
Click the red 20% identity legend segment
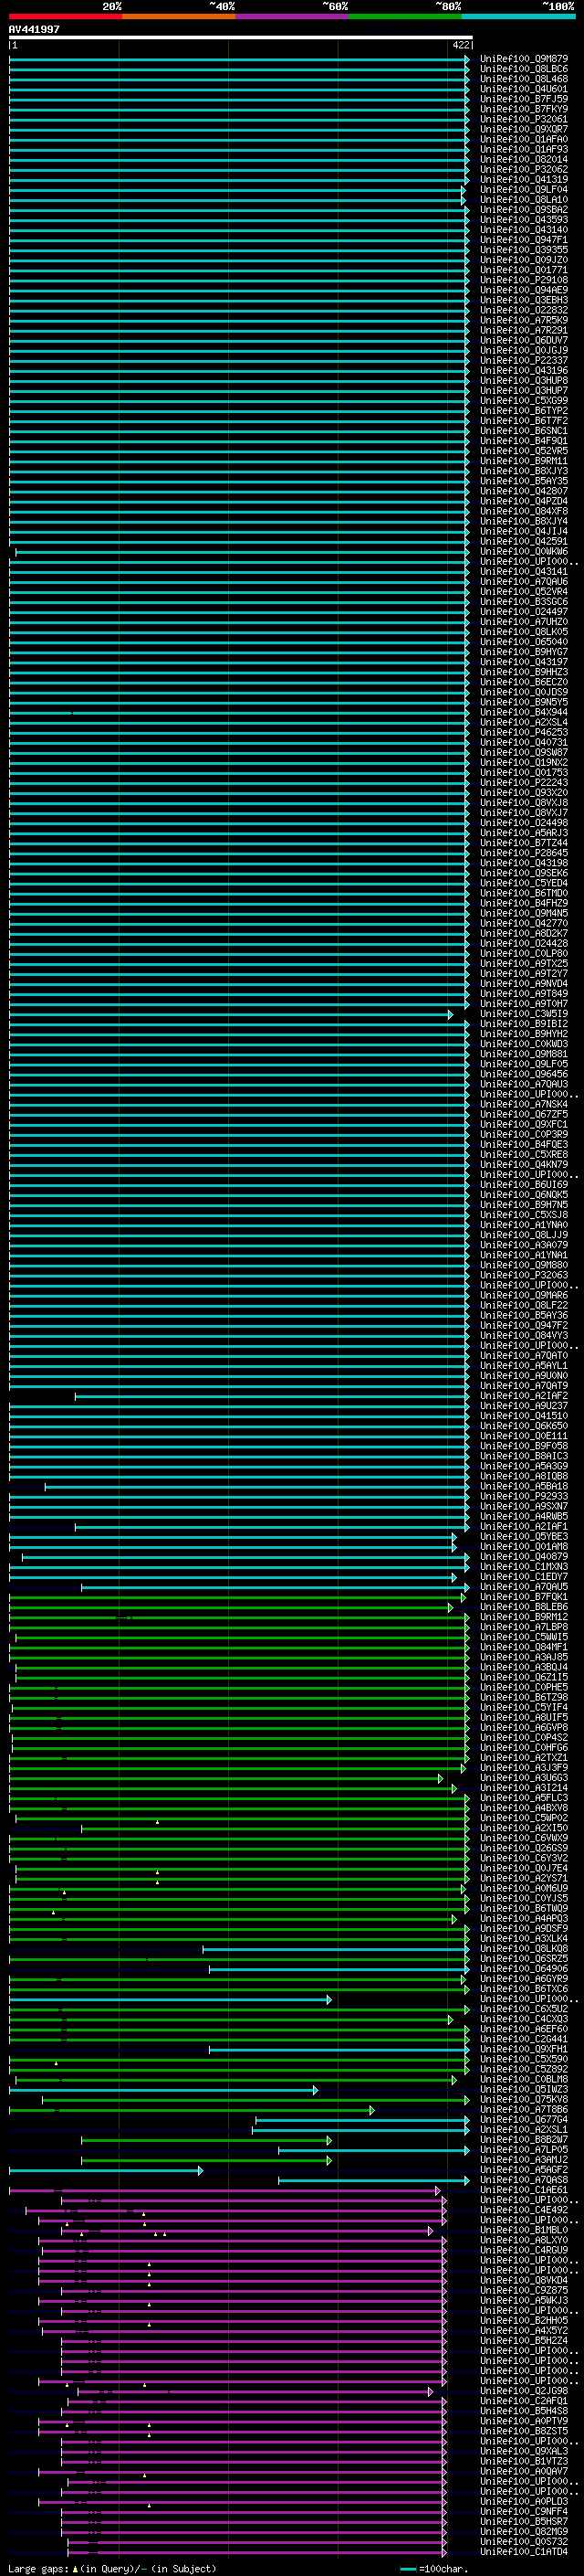point(65,16)
